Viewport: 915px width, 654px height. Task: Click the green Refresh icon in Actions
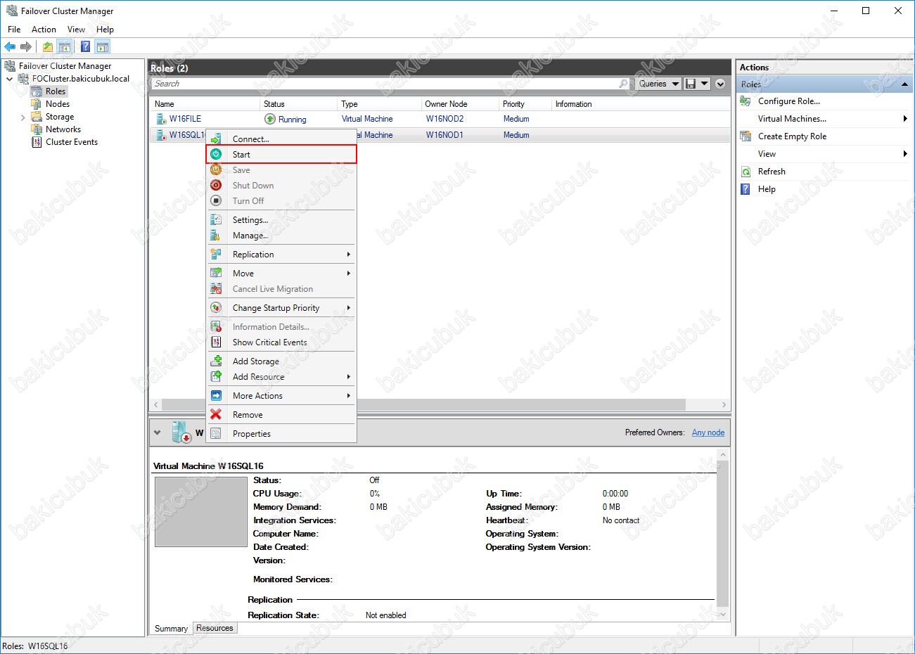(746, 172)
